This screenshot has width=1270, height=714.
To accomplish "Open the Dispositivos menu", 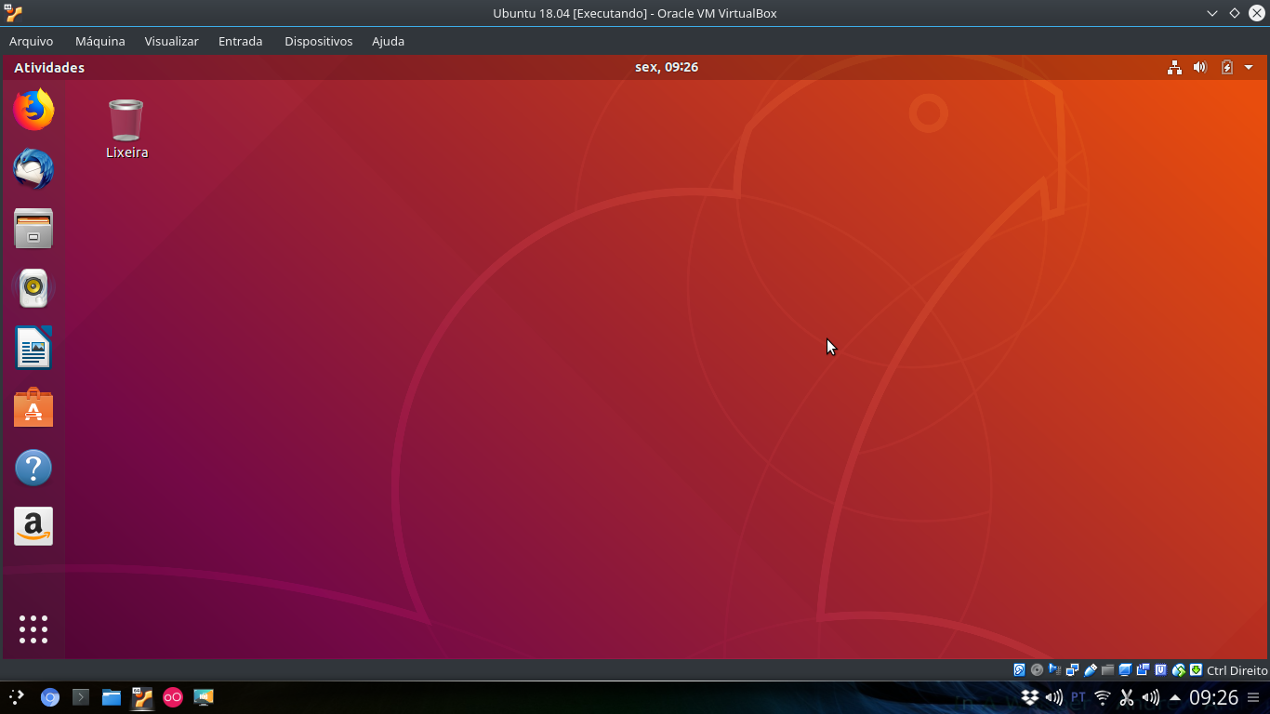I will point(318,41).
